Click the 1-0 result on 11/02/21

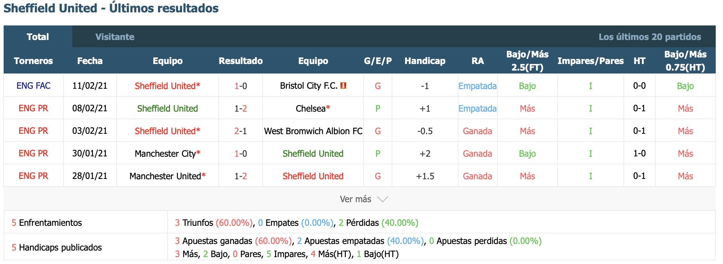coord(241,86)
